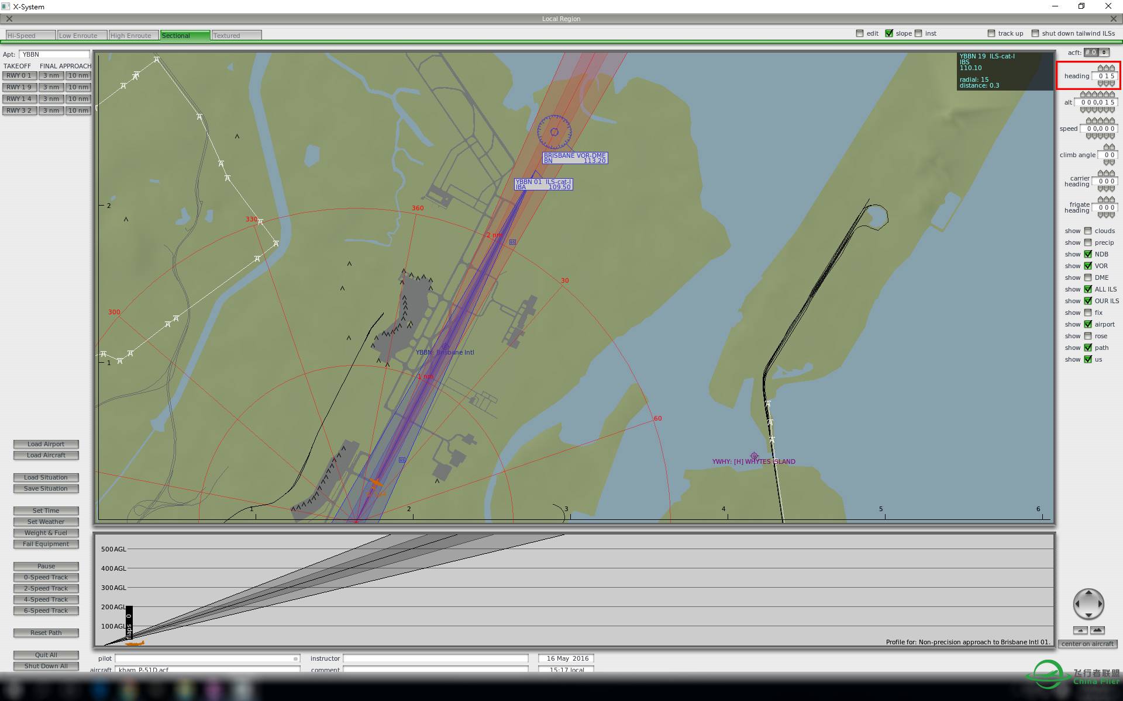The image size is (1123, 701).
Task: Toggle show OUR ILS checkbox
Action: point(1088,301)
